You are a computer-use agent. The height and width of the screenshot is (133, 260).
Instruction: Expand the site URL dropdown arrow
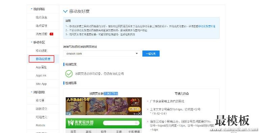[137, 54]
